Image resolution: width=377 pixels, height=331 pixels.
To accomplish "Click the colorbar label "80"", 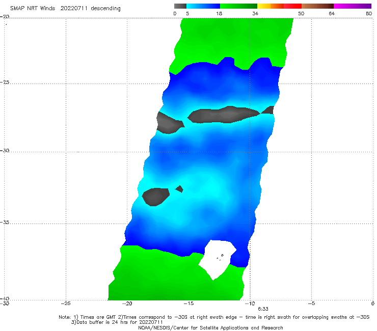I will [x=369, y=14].
